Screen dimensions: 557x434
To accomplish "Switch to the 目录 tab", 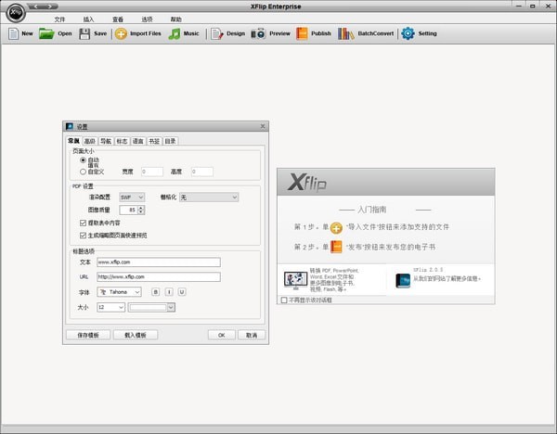I will coord(170,141).
